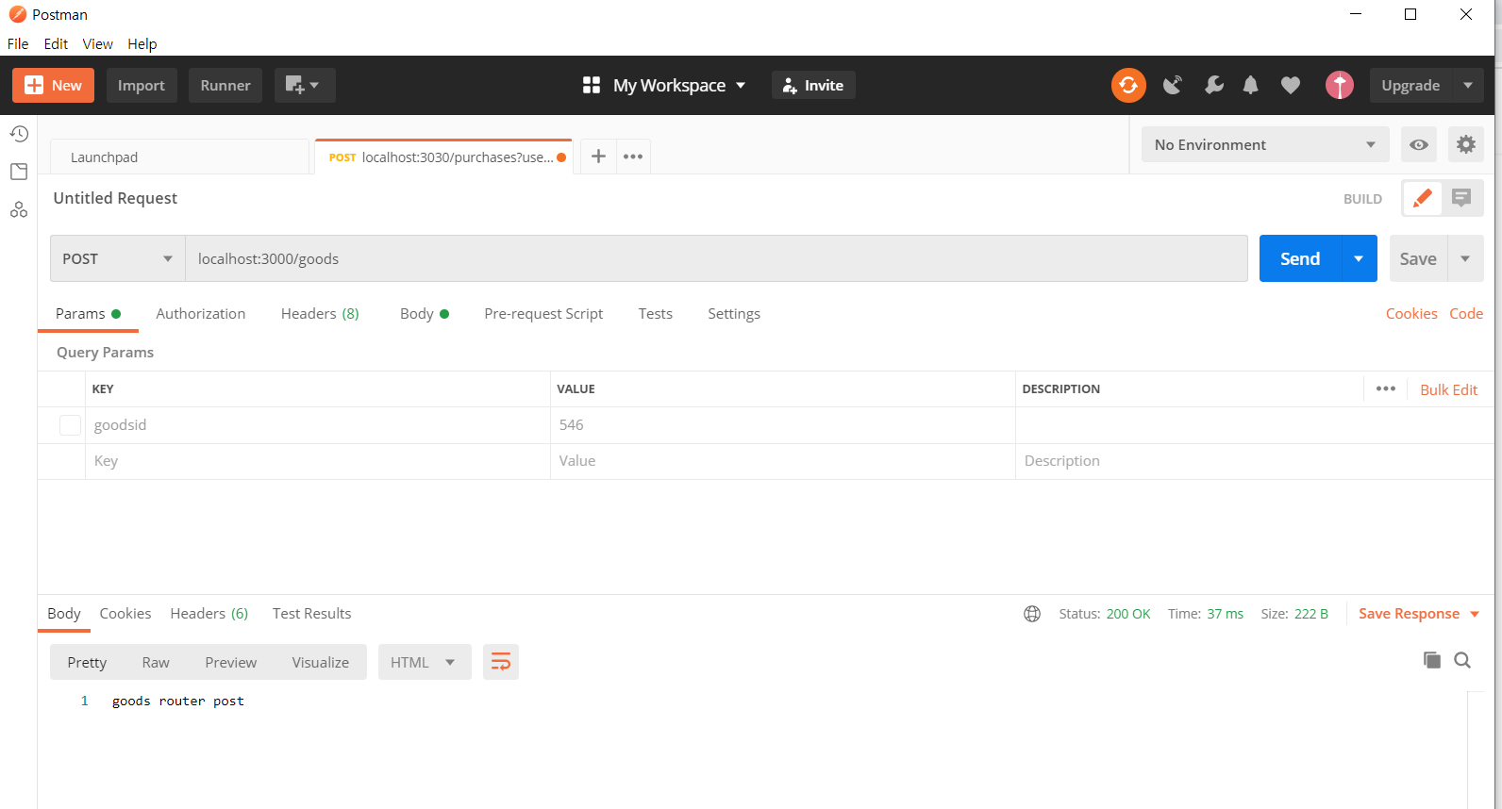This screenshot has height=809, width=1502.
Task: Switch to the Authorization tab
Action: click(x=200, y=313)
